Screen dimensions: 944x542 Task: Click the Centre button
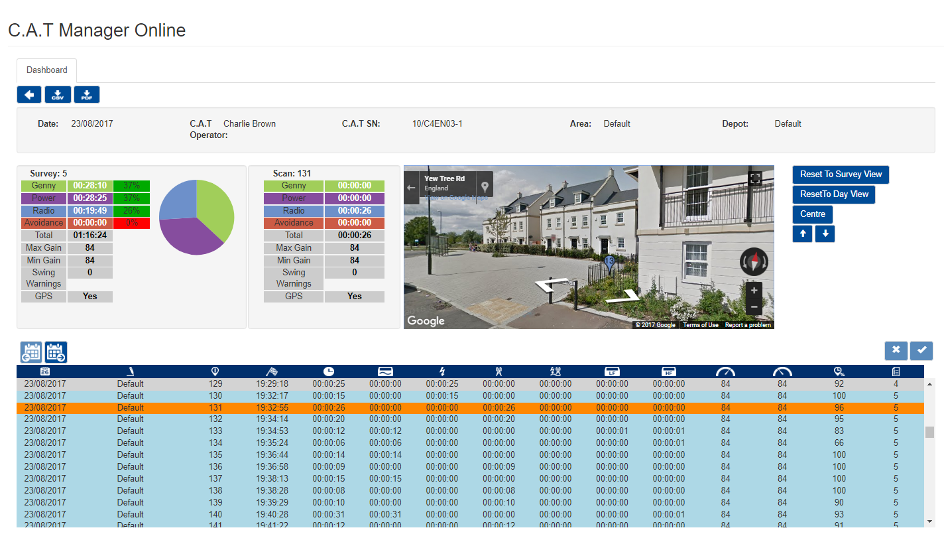click(813, 214)
